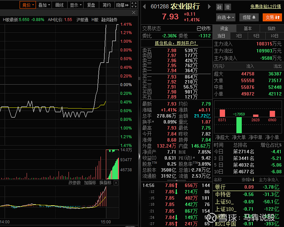The width and height of the screenshot is (284, 227).
Task: Open the 自选+ watchlist dropdown
Action: tap(225, 17)
